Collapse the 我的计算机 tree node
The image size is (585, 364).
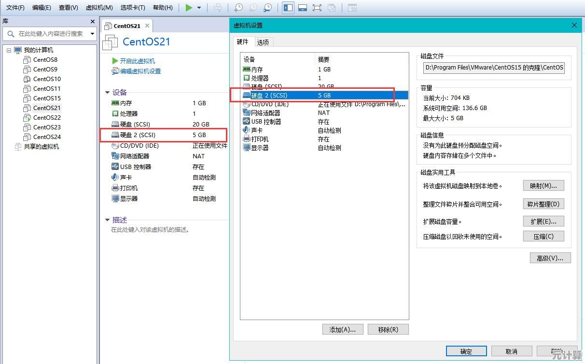pos(9,50)
